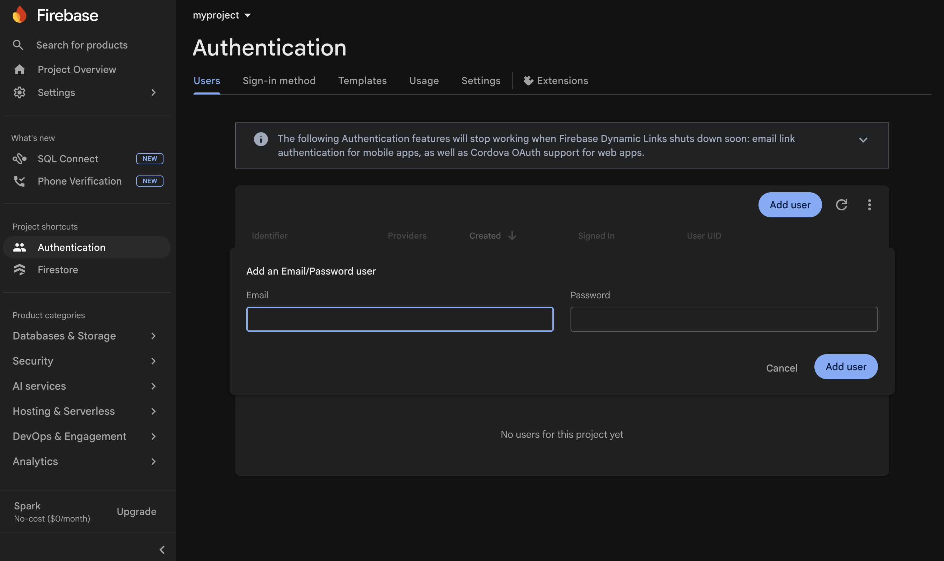
Task: Click the Signed In column header
Action: click(x=596, y=236)
